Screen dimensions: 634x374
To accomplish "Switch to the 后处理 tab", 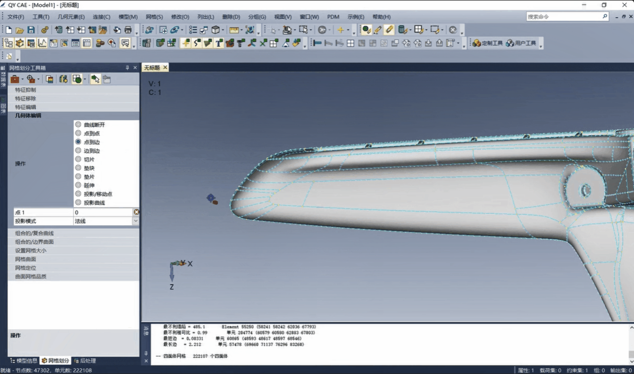I will (85, 360).
